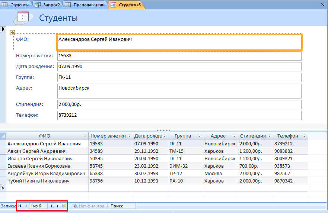
Task: Click table cell Александров Сергей Иванович
Action: (47, 143)
